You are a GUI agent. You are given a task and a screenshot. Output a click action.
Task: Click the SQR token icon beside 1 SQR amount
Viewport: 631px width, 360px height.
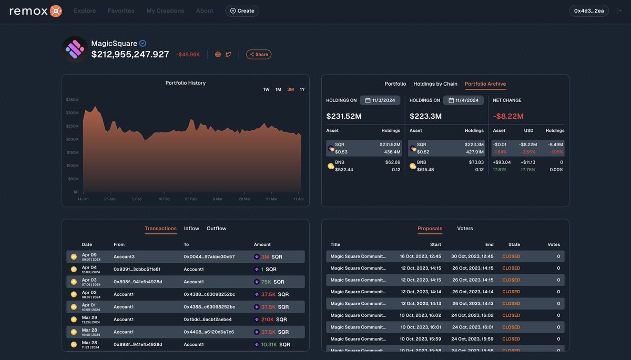coord(257,269)
